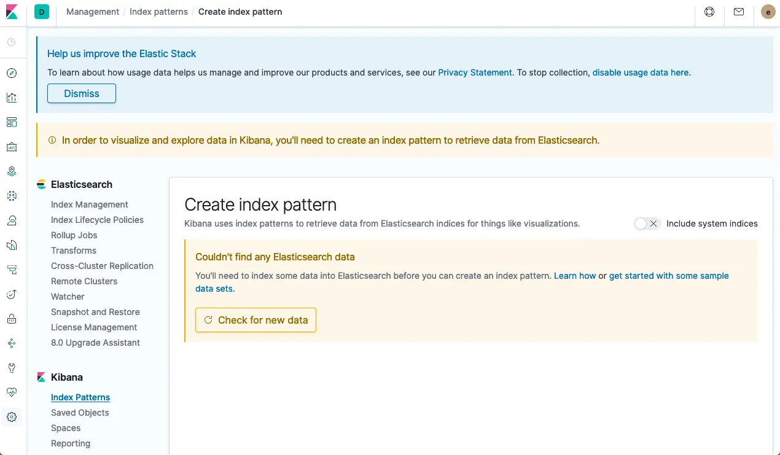Image resolution: width=780 pixels, height=455 pixels.
Task: Click Check for new data button
Action: [255, 320]
